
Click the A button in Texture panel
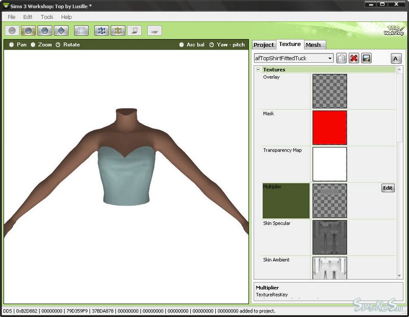(x=396, y=58)
